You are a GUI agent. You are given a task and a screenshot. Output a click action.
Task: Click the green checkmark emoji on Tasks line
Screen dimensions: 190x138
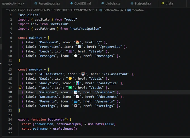pyautogui.click(x=70, y=88)
